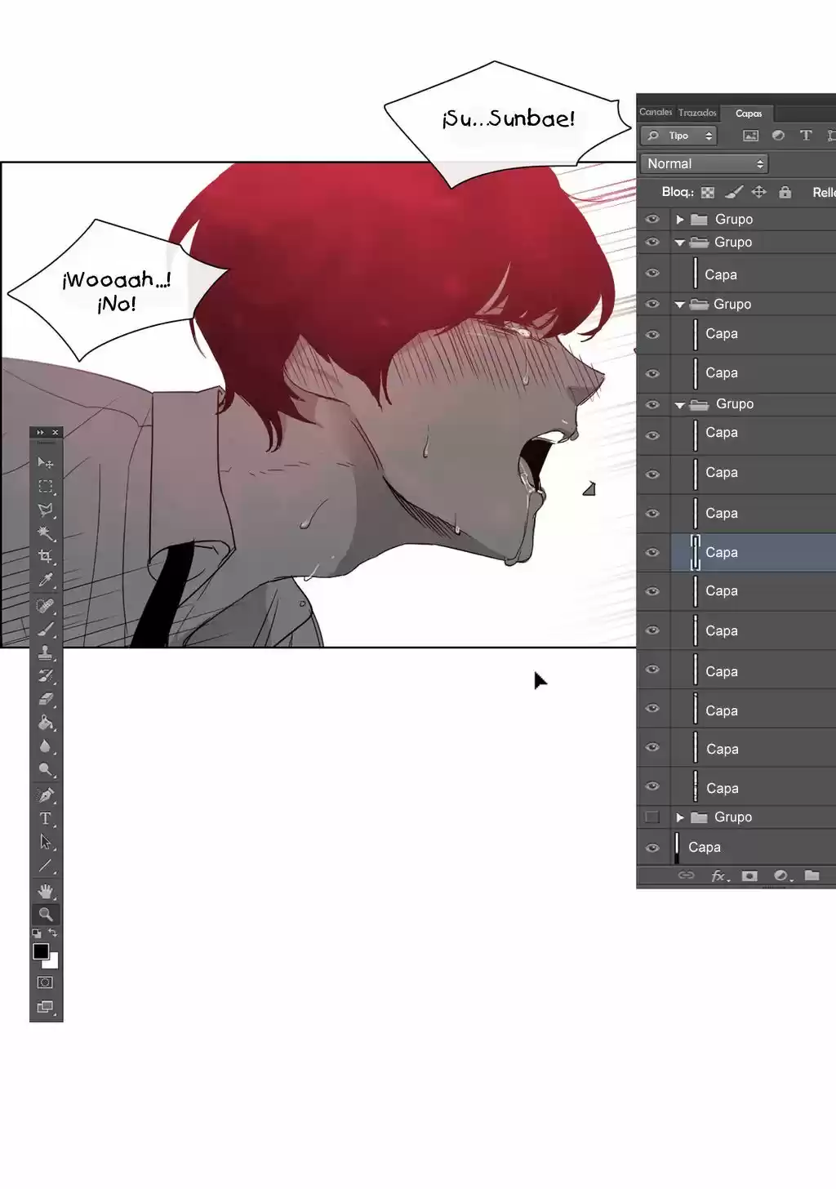This screenshot has height=1189, width=836.
Task: Select the Crop tool
Action: tap(45, 557)
